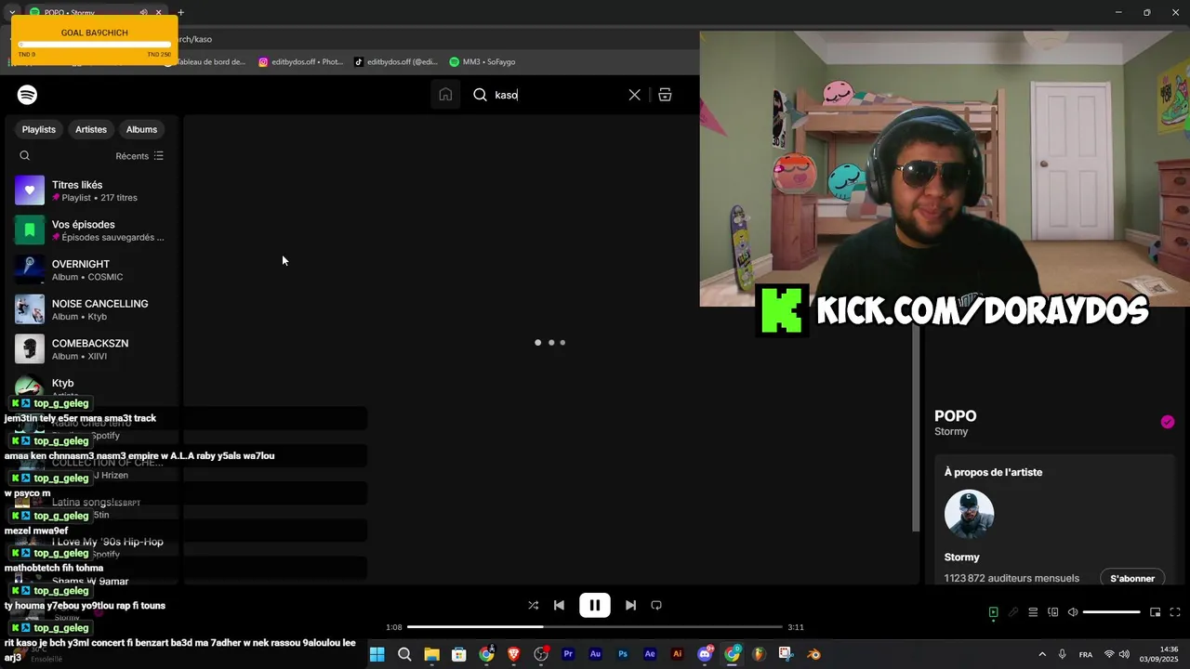Viewport: 1190px width, 669px height.
Task: Select Titres likés heart thumbnail
Action: coord(30,190)
